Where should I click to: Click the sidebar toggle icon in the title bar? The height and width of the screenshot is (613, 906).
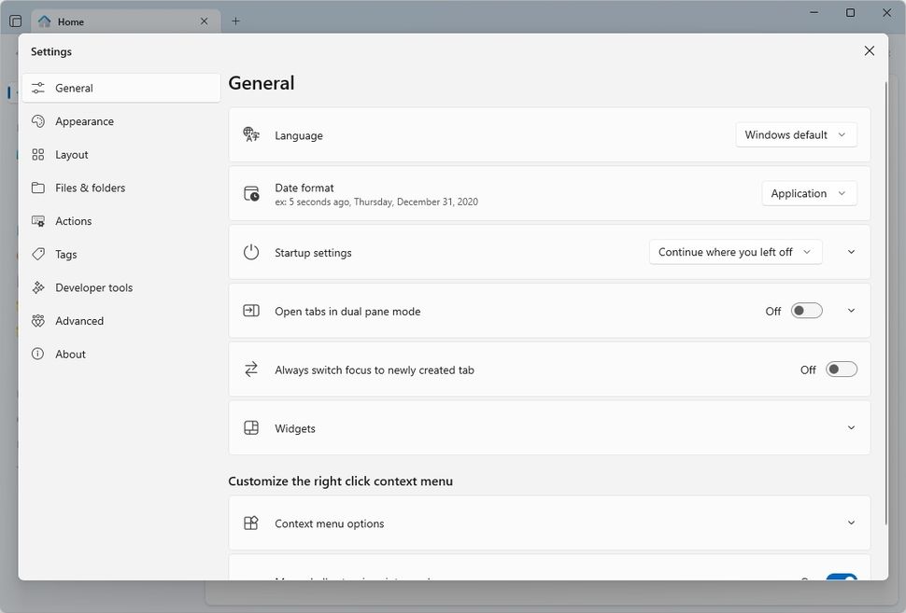15,21
